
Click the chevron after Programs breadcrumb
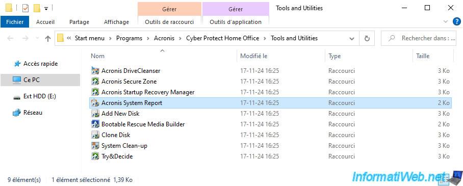(148, 38)
